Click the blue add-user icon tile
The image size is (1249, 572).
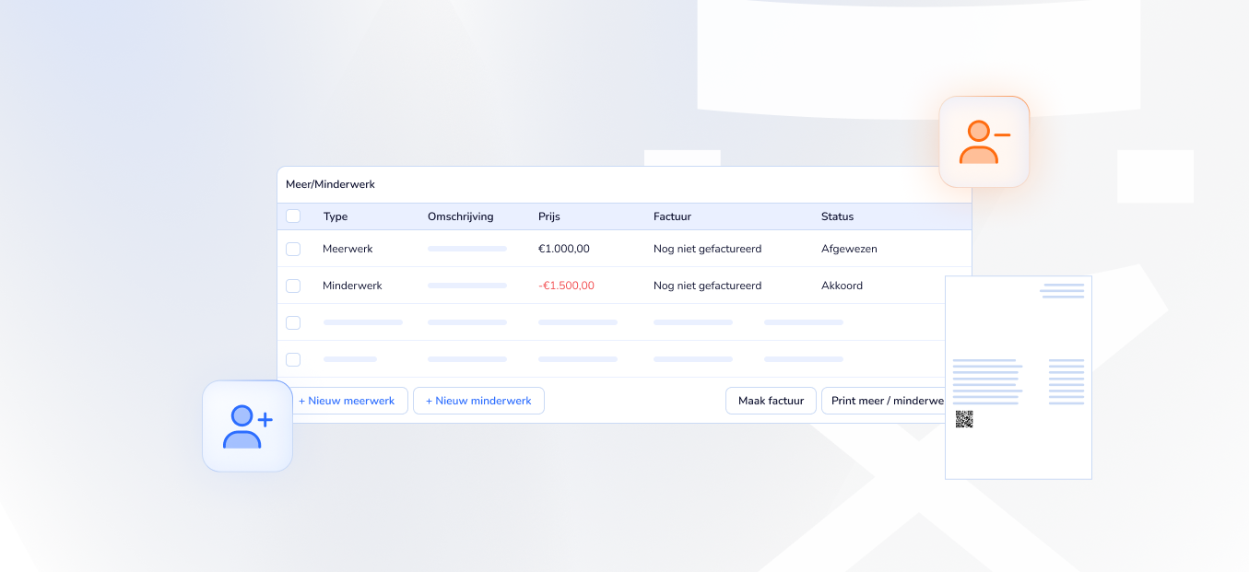(x=247, y=426)
